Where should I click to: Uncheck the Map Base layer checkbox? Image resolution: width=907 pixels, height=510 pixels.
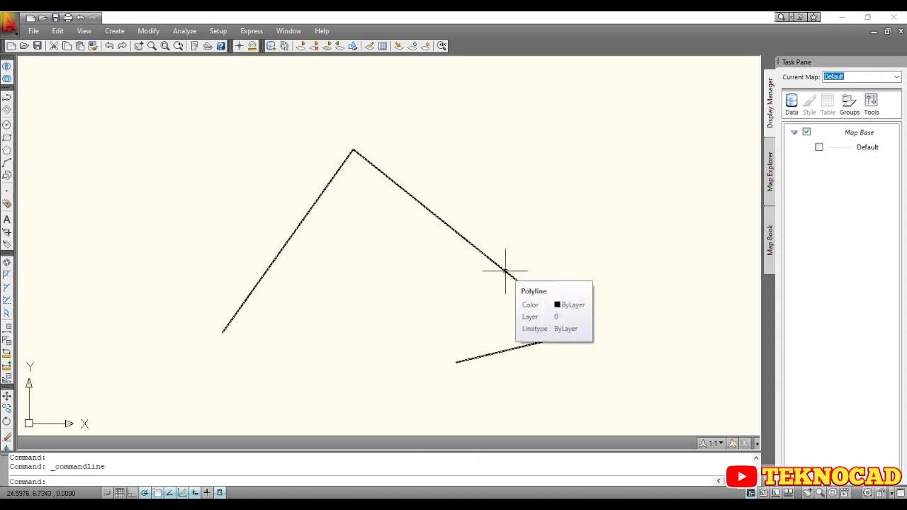pos(806,132)
